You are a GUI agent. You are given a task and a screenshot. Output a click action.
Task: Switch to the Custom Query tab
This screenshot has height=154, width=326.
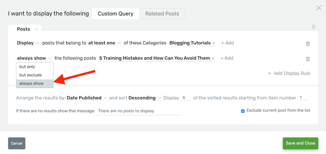point(116,14)
